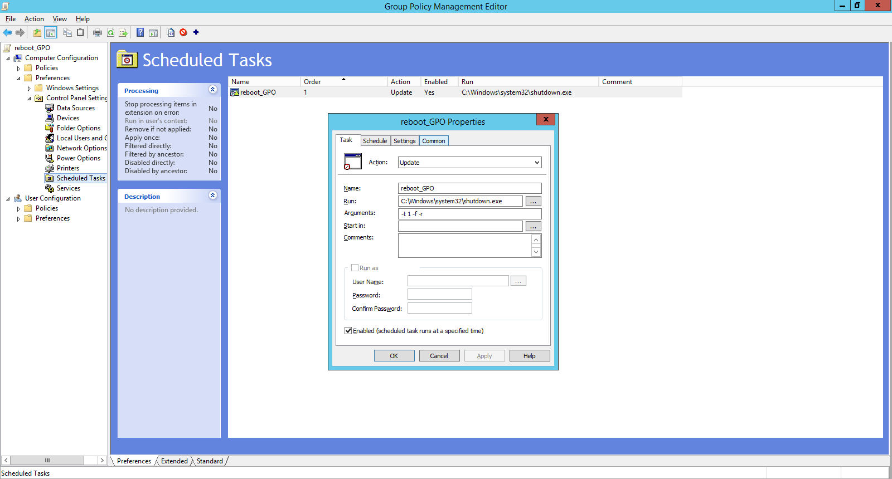Click into the Comments text area
Screen dimensions: 892x479
click(465, 246)
